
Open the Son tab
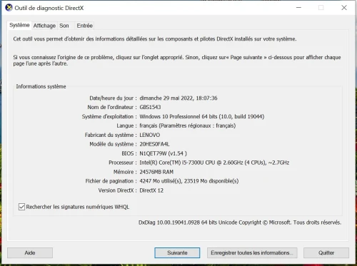(64, 26)
